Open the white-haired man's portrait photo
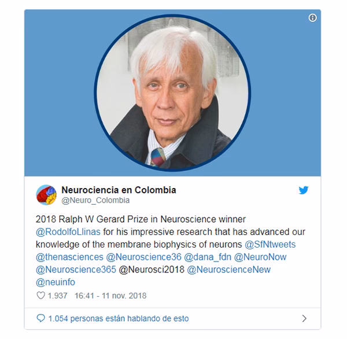This screenshot has height=339, width=347. [x=172, y=93]
